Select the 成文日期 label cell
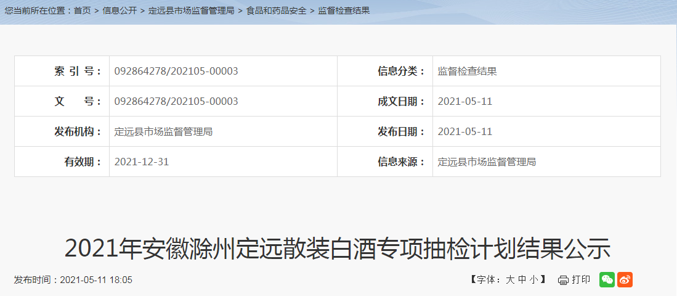The width and height of the screenshot is (677, 296). (x=385, y=101)
